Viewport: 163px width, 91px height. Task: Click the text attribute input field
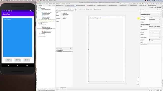click(155, 26)
